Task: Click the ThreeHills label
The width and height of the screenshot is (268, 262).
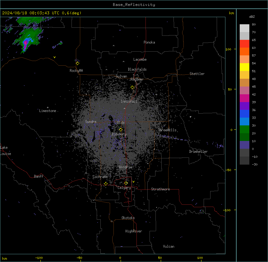Action: (x=167, y=130)
